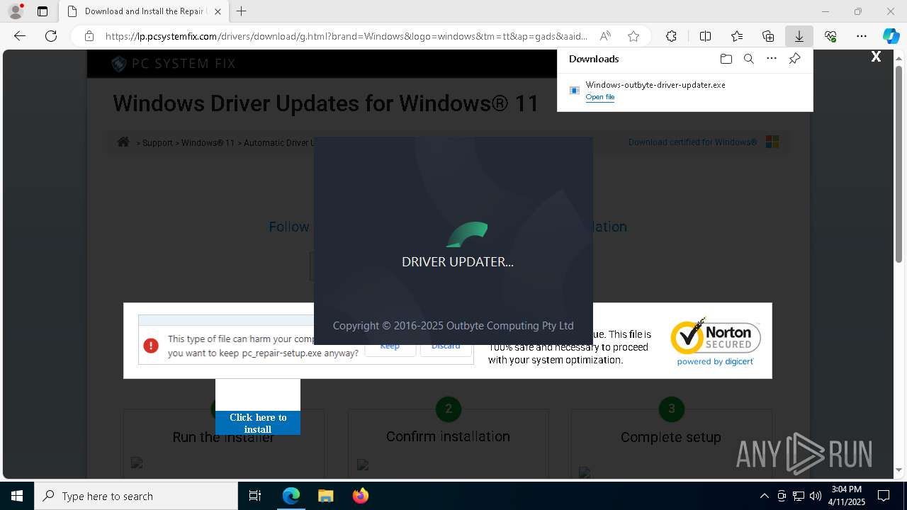Click Download certified for Windows link
907x510 pixels.
pos(692,142)
